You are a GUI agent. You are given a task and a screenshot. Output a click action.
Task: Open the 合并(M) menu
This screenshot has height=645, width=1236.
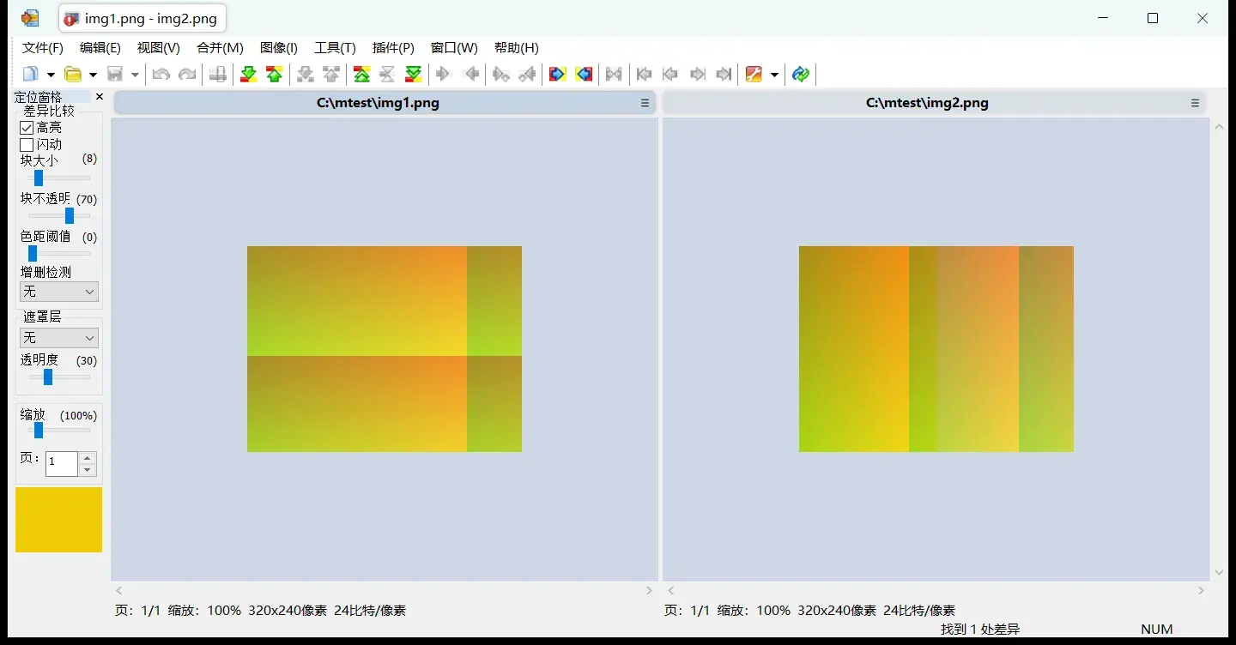coord(221,48)
